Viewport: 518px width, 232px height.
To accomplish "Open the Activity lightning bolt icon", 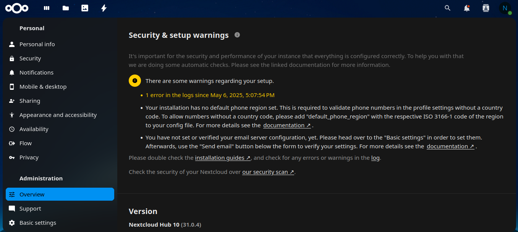I will click(104, 8).
